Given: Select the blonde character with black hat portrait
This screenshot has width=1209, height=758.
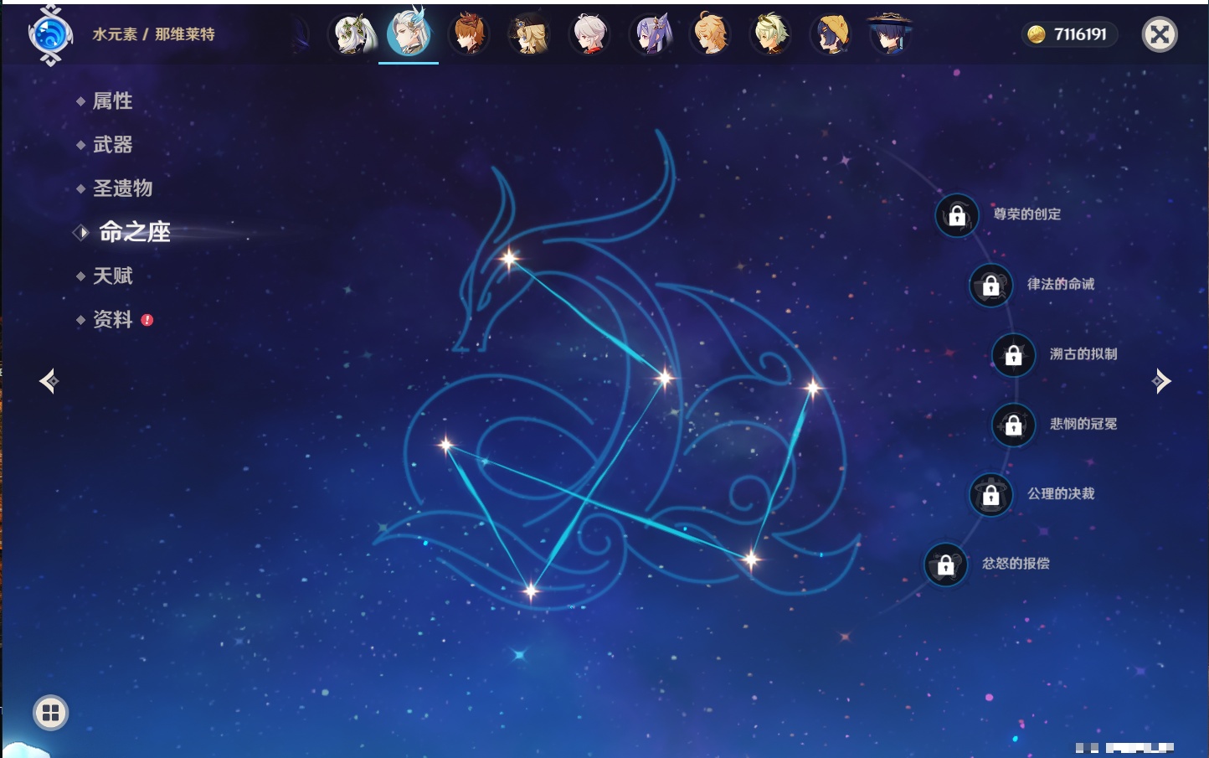Looking at the screenshot, I should pyautogui.click(x=529, y=34).
